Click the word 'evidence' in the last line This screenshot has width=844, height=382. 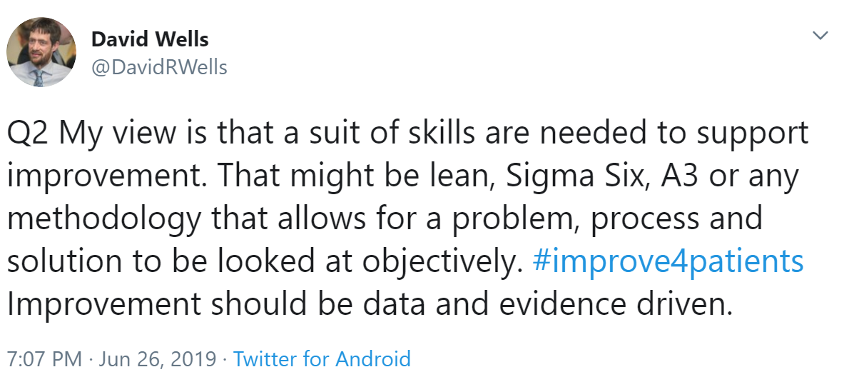pos(562,304)
